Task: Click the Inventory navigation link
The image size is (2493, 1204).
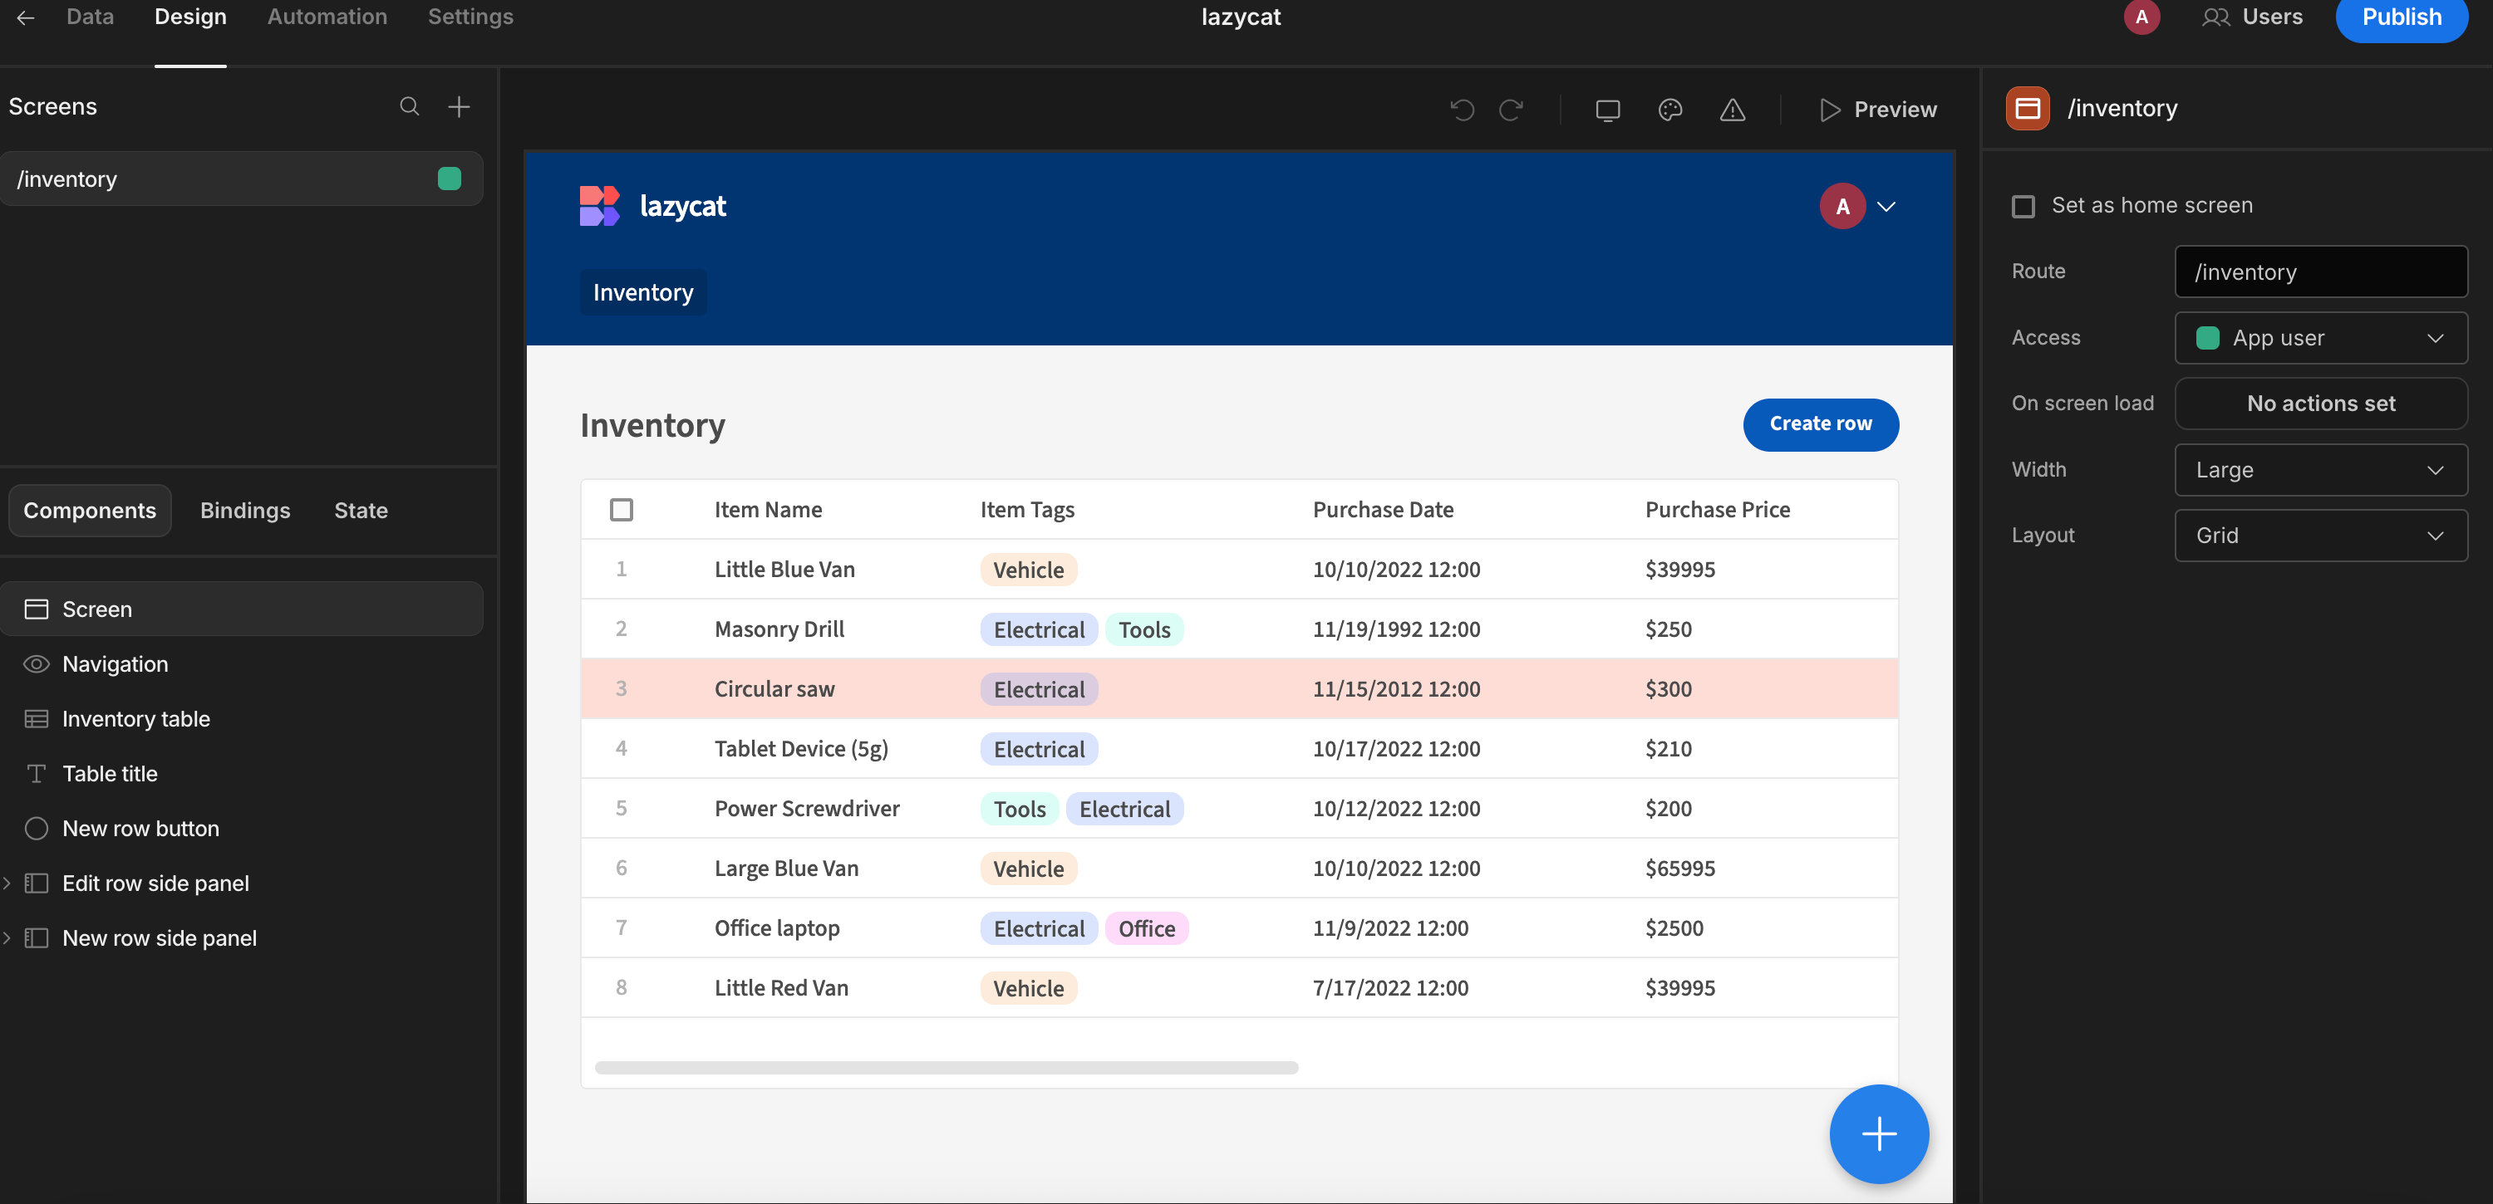Action: (x=642, y=292)
